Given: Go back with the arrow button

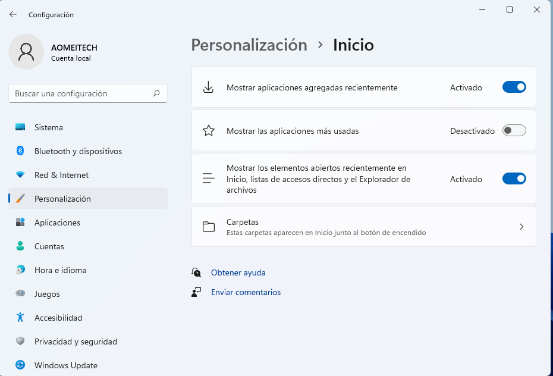Looking at the screenshot, I should (x=13, y=14).
